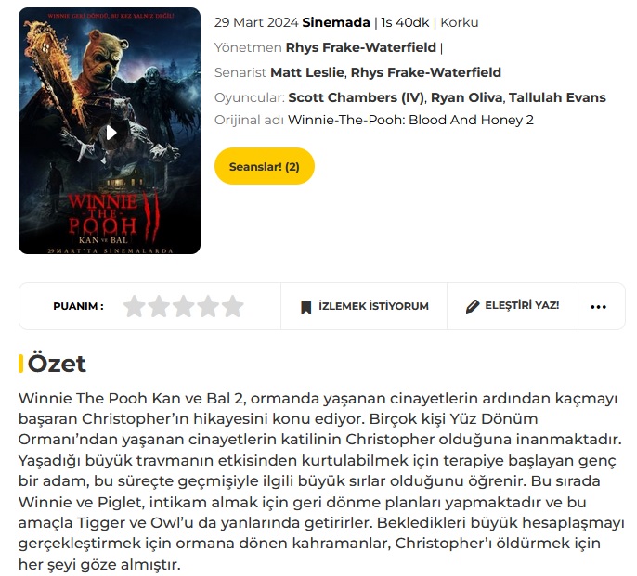Open actress Tallulah Evans link
The height and width of the screenshot is (576, 637).
coord(557,97)
